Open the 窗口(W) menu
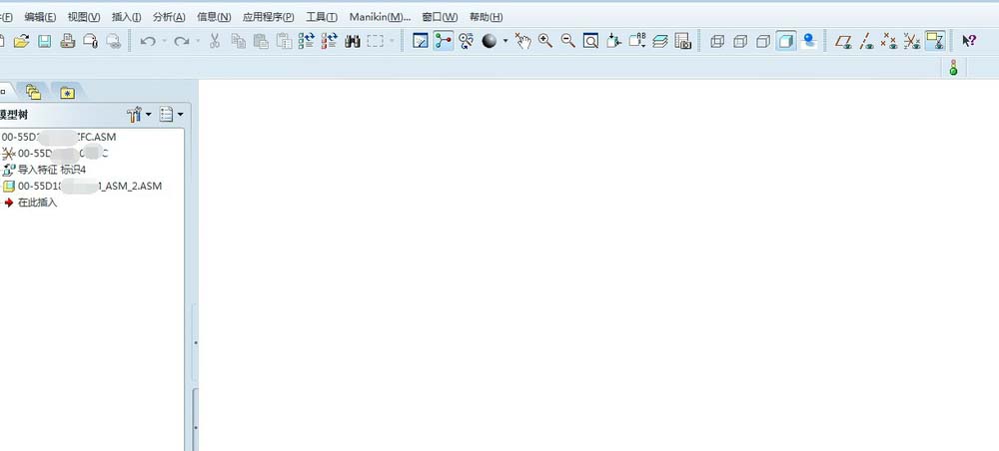The image size is (999, 451). click(x=440, y=17)
